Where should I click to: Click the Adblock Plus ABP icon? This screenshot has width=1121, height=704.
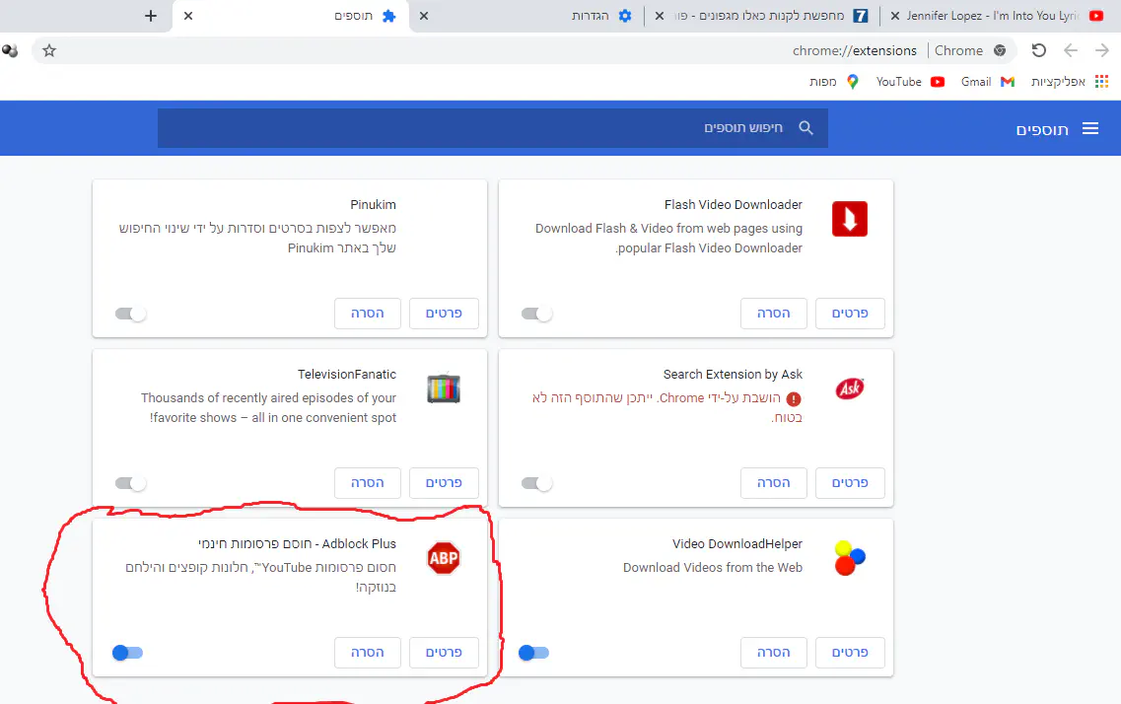[x=443, y=558]
